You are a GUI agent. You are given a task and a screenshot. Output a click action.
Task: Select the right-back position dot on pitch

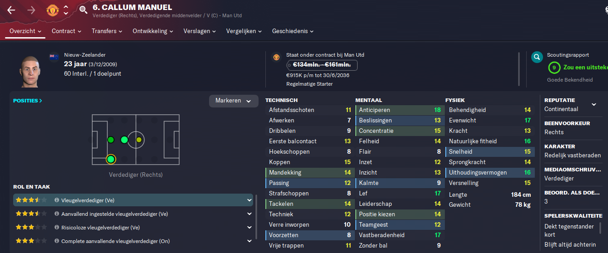pyautogui.click(x=111, y=159)
